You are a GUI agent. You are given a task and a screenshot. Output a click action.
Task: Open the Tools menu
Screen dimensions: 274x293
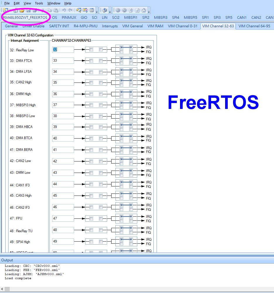pos(39,3)
